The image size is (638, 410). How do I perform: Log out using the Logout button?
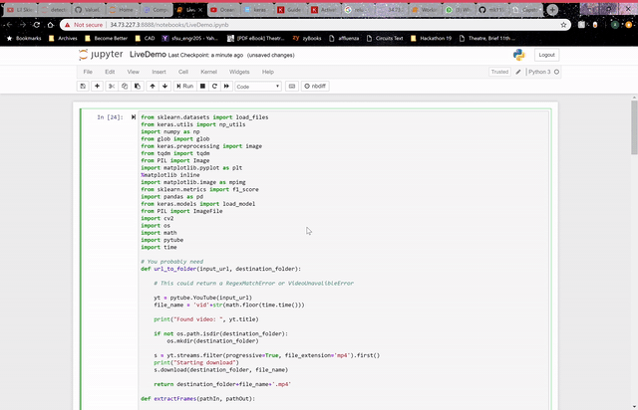coord(546,55)
